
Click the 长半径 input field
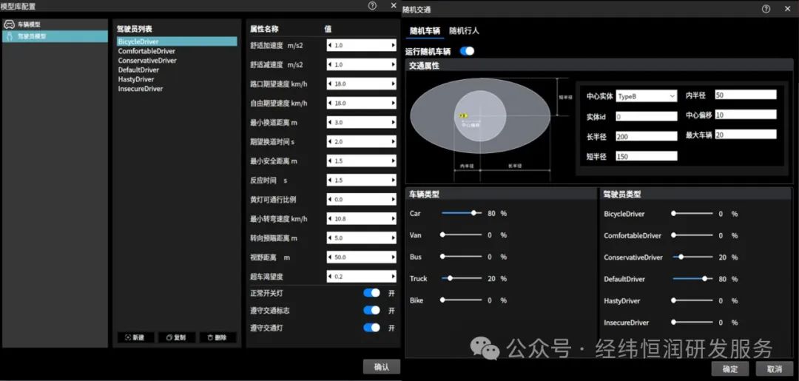[646, 137]
